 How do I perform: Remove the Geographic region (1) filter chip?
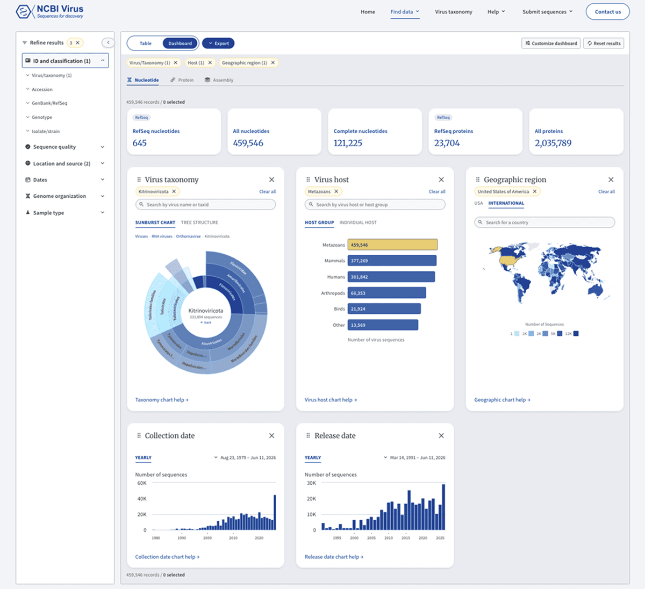(273, 63)
